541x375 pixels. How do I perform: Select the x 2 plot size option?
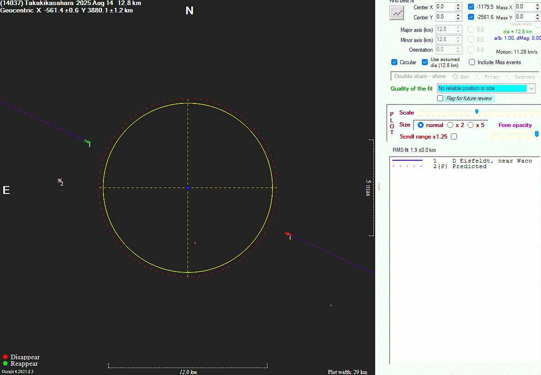pos(450,125)
